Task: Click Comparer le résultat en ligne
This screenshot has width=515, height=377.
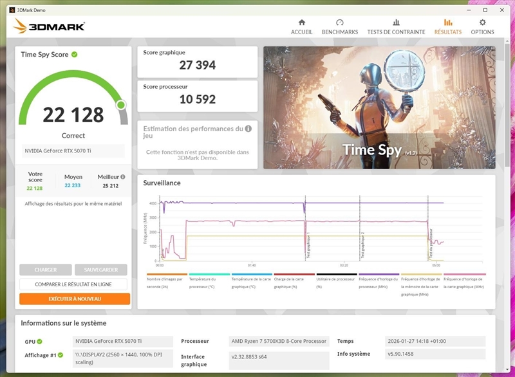Action: click(73, 284)
